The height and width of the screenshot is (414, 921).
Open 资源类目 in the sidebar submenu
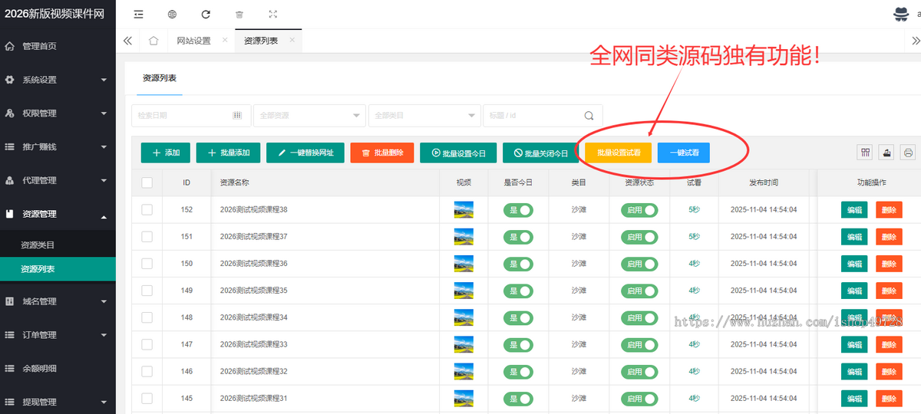click(38, 245)
